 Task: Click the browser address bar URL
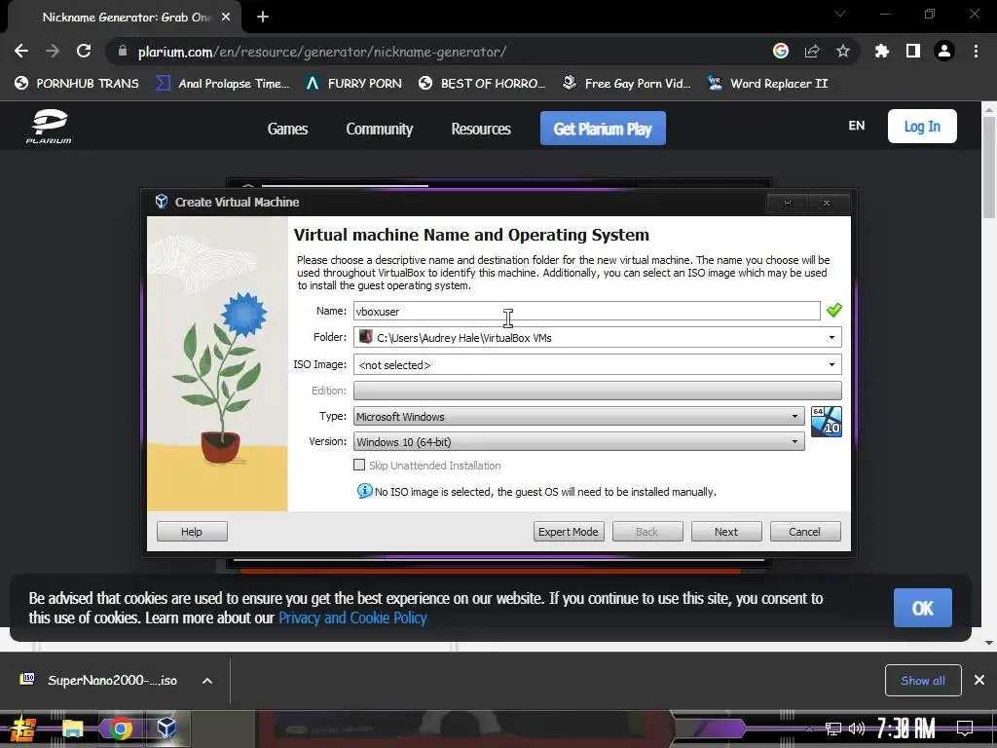point(322,52)
